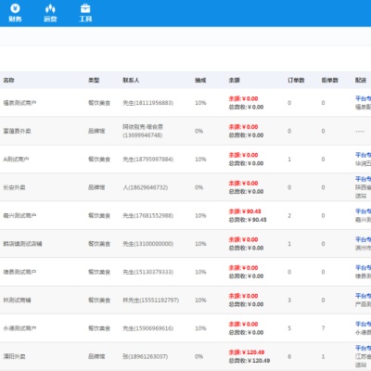The image size is (371, 371).
Task: Click 餐饮美食 type in A测试商户 row
Action: tap(99, 160)
